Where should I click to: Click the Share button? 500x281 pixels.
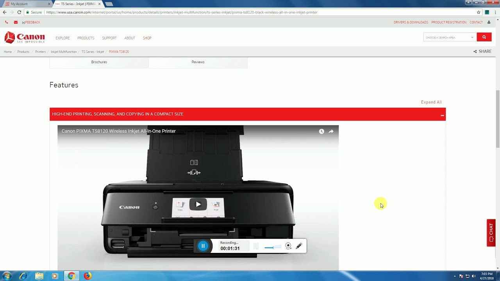[x=482, y=52]
